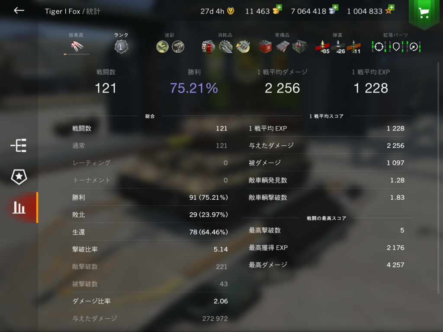Tap the rank 1 badge icon
The height and width of the screenshot is (332, 443).
(x=121, y=47)
